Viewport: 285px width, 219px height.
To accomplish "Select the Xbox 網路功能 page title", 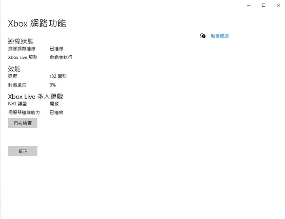I will coord(37,23).
